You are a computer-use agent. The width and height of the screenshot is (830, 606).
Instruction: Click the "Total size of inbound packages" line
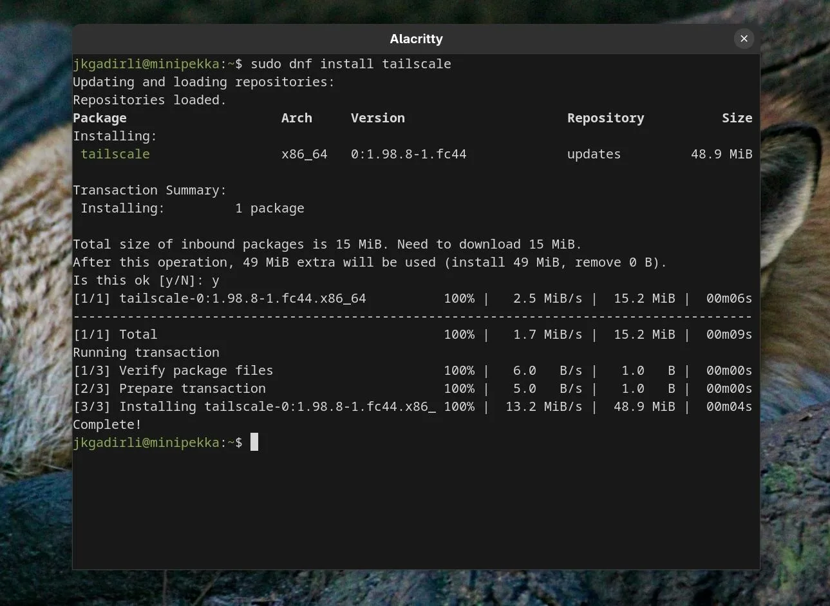[x=328, y=244]
